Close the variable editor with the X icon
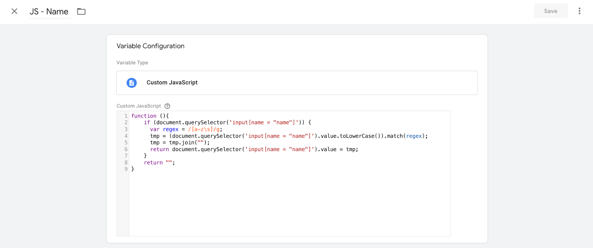This screenshot has width=593, height=248. (x=14, y=11)
